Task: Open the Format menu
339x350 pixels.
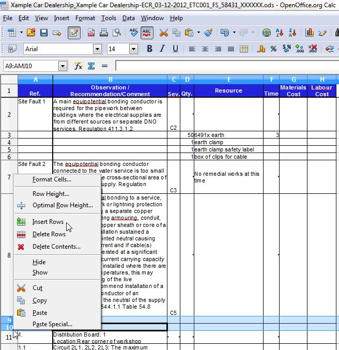Action: pyautogui.click(x=85, y=18)
